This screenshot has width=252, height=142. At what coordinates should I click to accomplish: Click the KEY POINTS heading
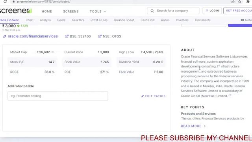(x=193, y=107)
